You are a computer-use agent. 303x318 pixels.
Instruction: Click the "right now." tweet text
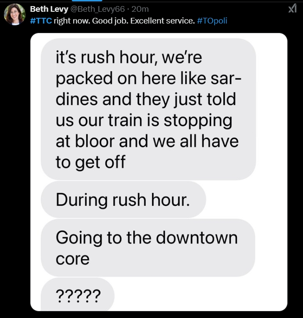72,20
